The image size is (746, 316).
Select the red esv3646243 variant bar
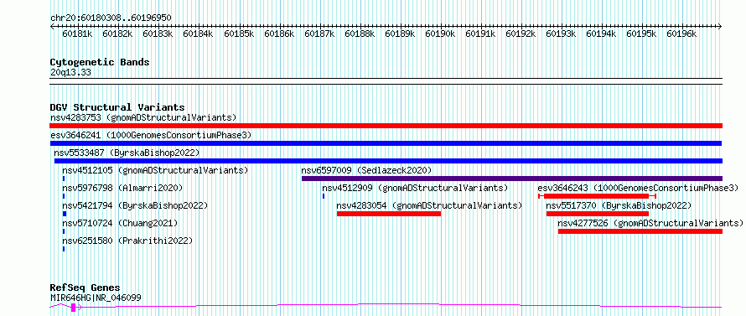click(597, 196)
